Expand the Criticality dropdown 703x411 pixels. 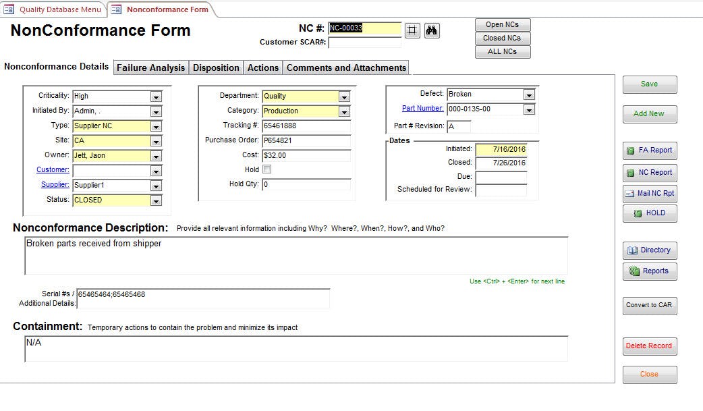click(155, 96)
